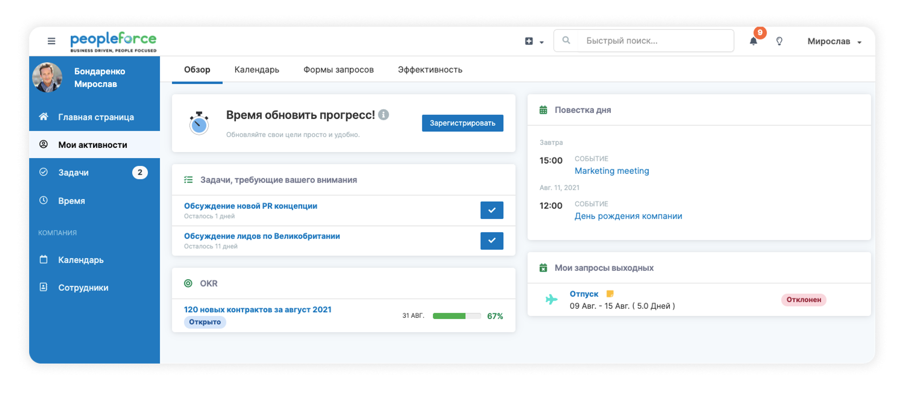The width and height of the screenshot is (904, 394).
Task: Click the PeopleForce logo
Action: click(113, 41)
